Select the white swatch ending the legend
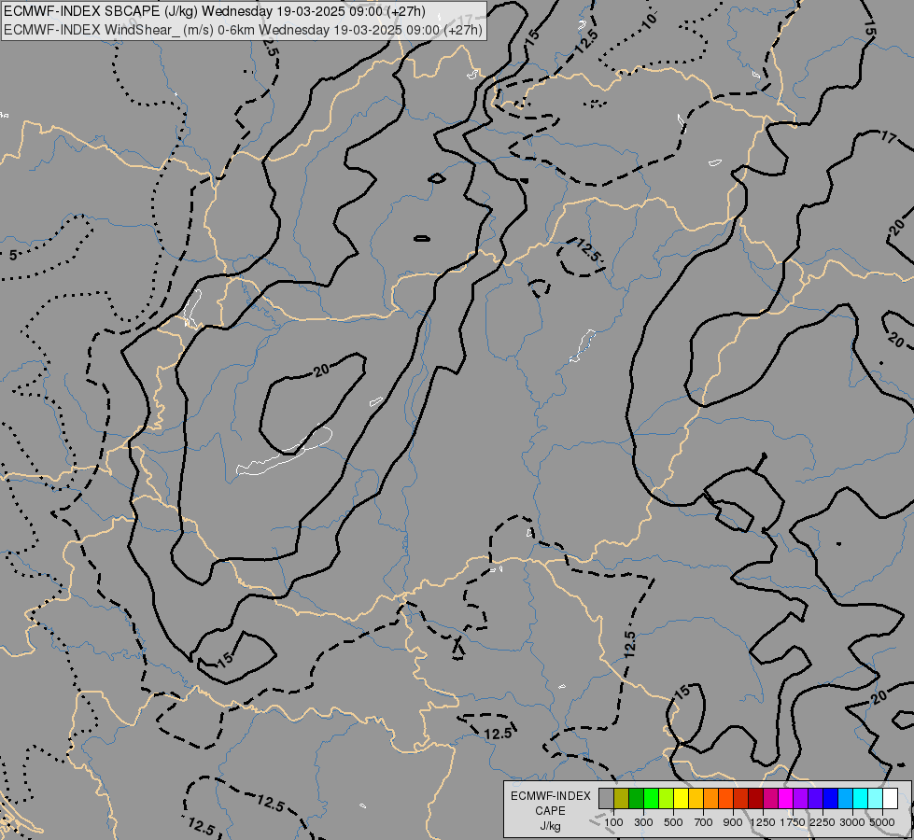914x840 pixels. click(890, 799)
